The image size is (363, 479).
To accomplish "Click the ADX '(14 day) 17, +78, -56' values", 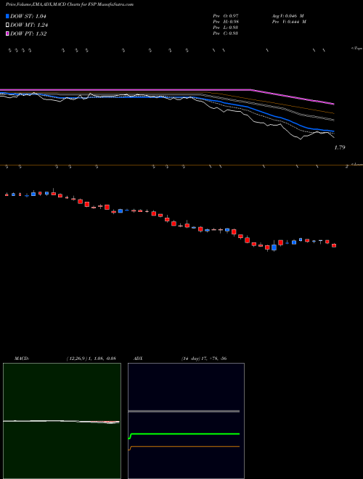I will click(x=204, y=359).
